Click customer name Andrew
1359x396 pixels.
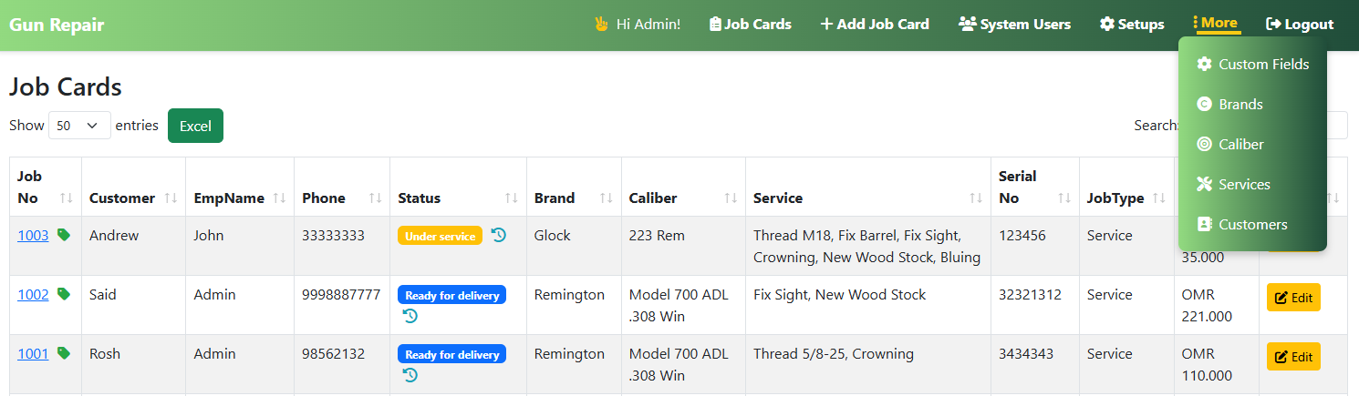[114, 235]
